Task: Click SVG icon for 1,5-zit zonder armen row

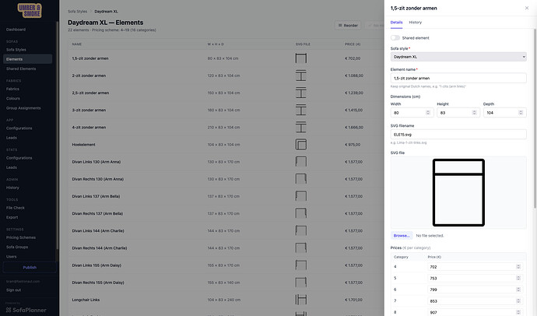Action: coord(301,58)
